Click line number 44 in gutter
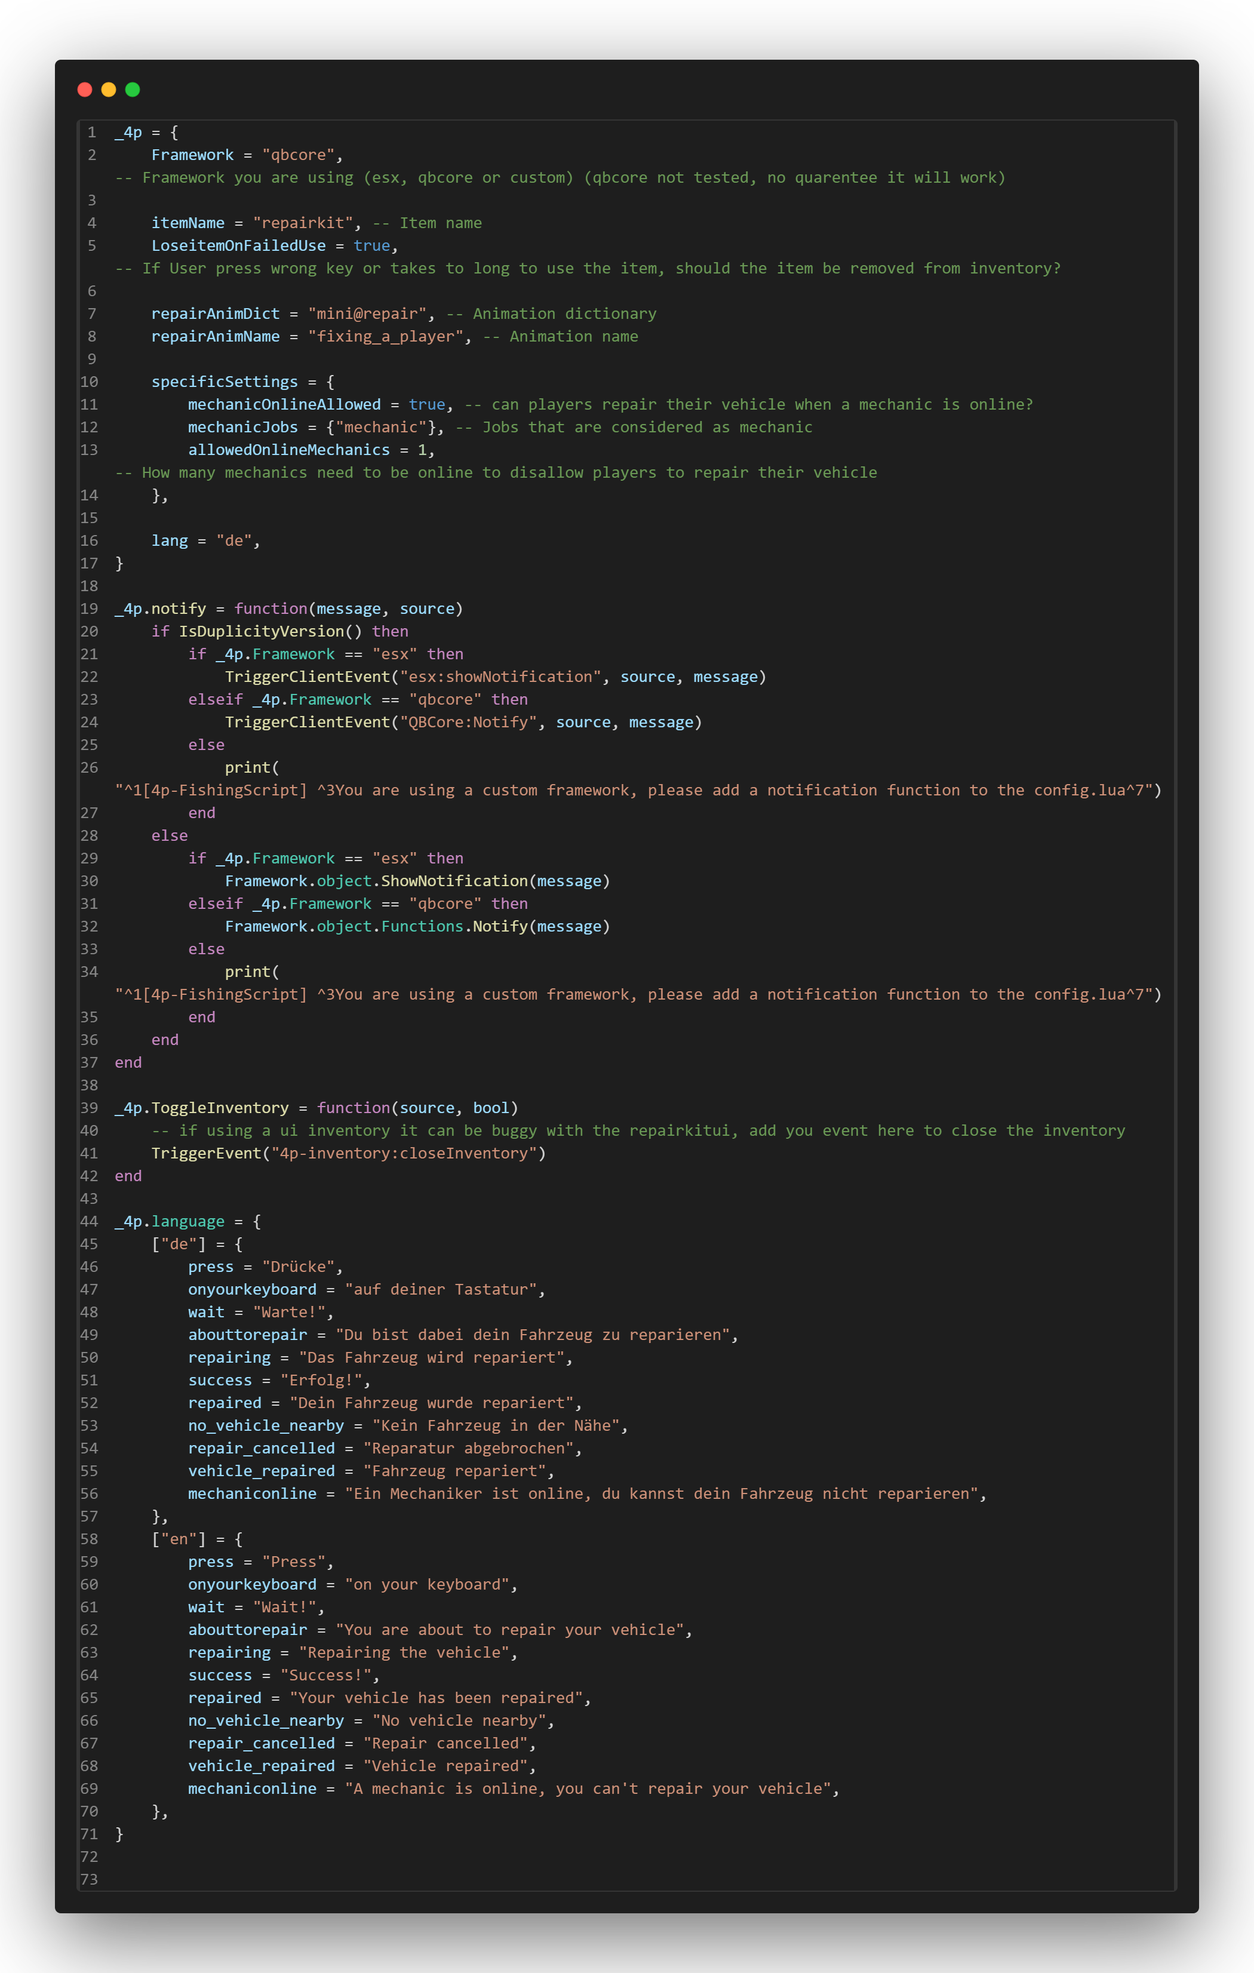 click(x=90, y=1222)
